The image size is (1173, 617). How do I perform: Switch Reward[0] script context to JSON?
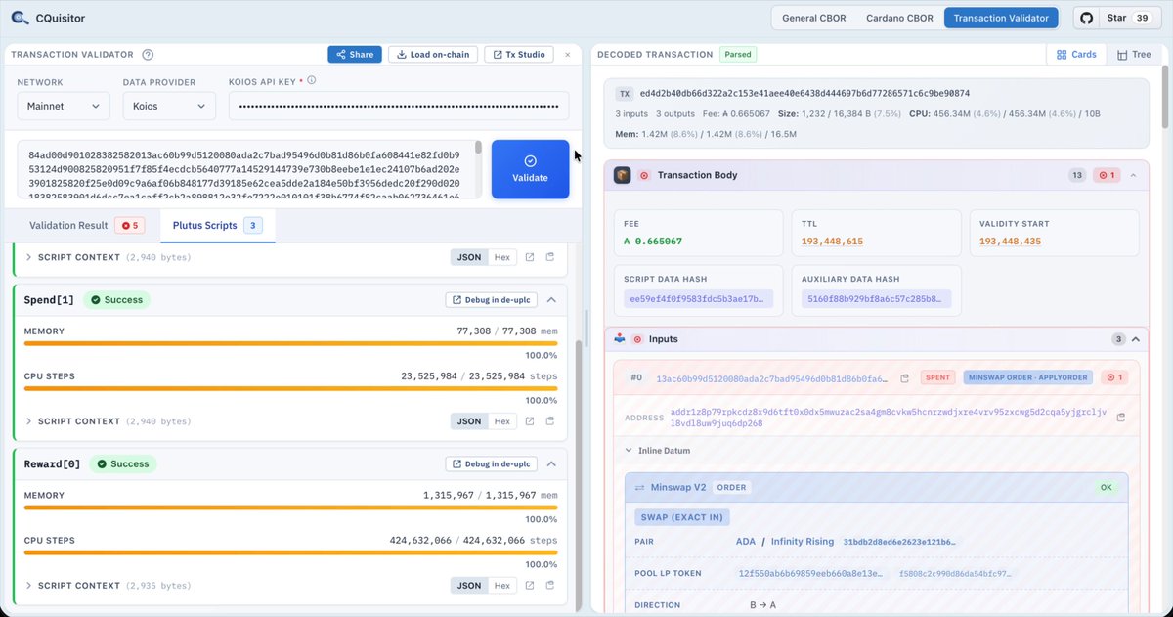pyautogui.click(x=469, y=586)
